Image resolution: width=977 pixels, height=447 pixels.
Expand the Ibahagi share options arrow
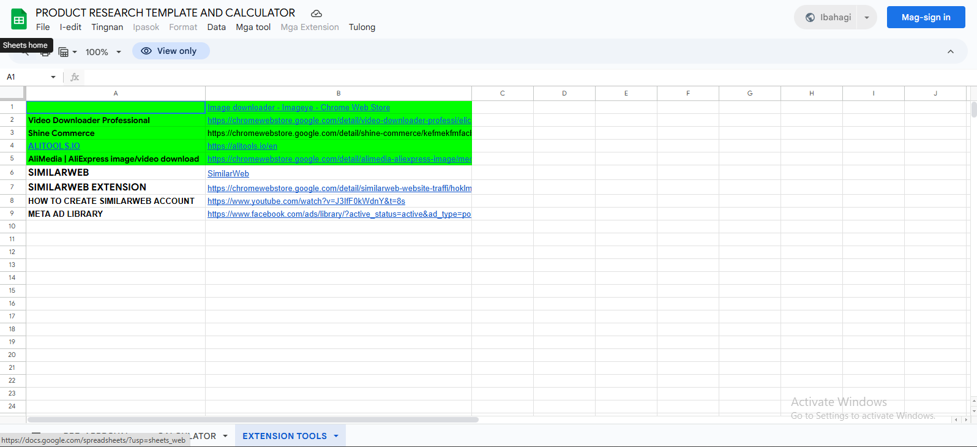(x=867, y=18)
